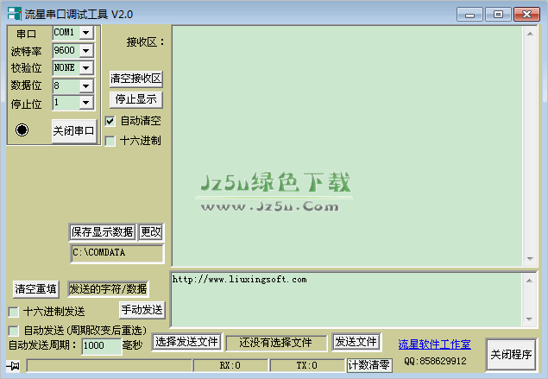Click the TX:0 counter

307,366
